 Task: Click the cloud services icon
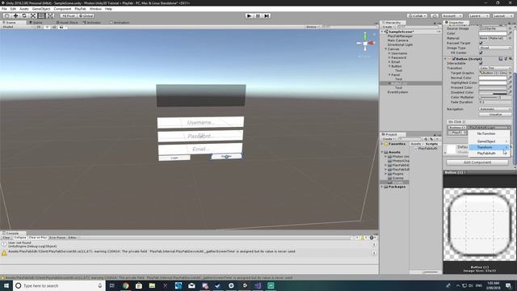click(435, 15)
